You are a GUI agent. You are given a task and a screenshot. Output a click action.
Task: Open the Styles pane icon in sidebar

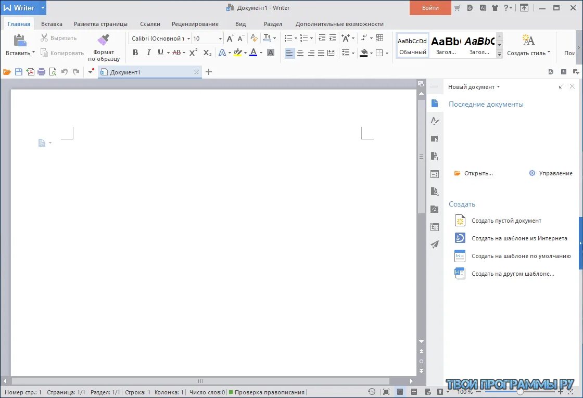[434, 121]
